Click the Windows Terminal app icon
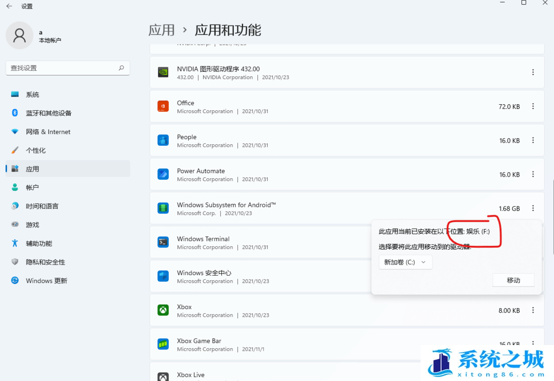Image resolution: width=554 pixels, height=381 pixels. tap(163, 242)
